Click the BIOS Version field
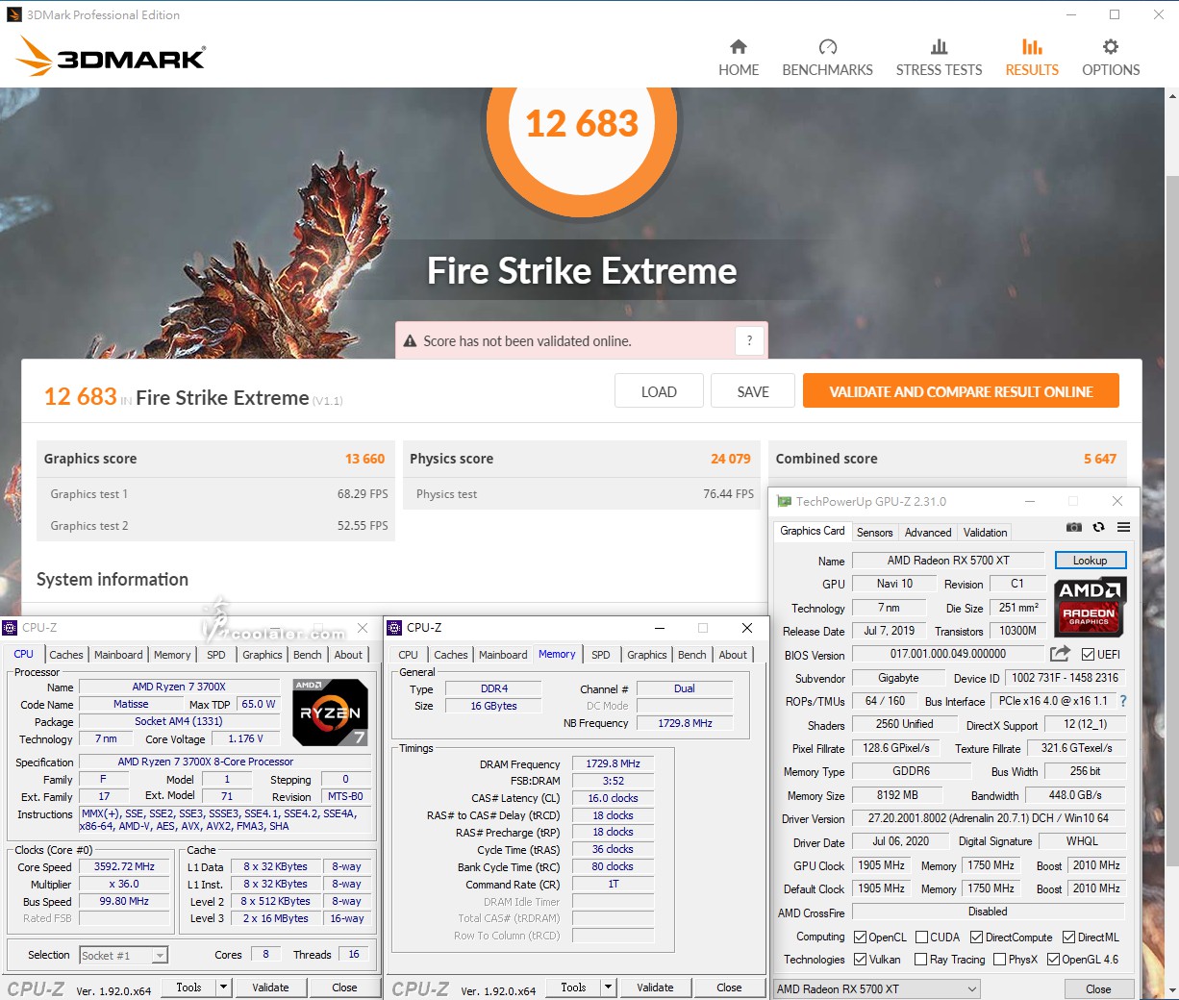Viewport: 1179px width, 1000px height. click(948, 654)
